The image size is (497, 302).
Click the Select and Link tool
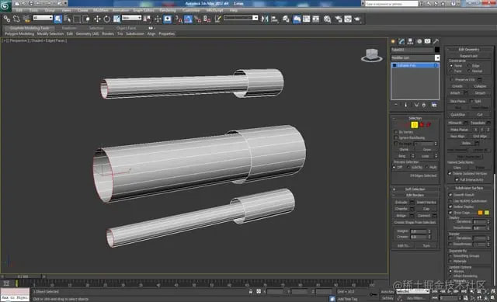tap(7, 19)
